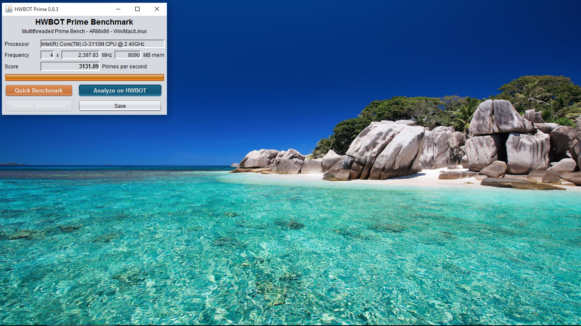Screen dimensions: 581x326
Task: Start the Quick Benchmark
Action: [x=39, y=90]
